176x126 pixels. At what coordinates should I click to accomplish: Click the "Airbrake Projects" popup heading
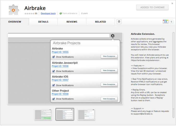[67, 43]
